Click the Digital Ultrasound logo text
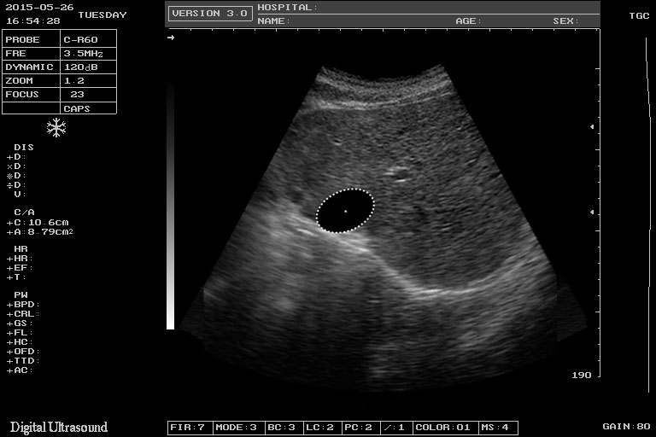The image size is (656, 437). click(59, 427)
